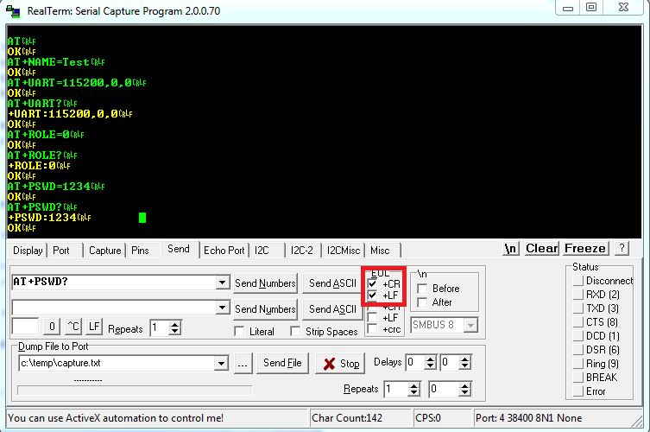650x432 pixels.
Task: Click the DCD (1) status indicator
Action: click(577, 336)
